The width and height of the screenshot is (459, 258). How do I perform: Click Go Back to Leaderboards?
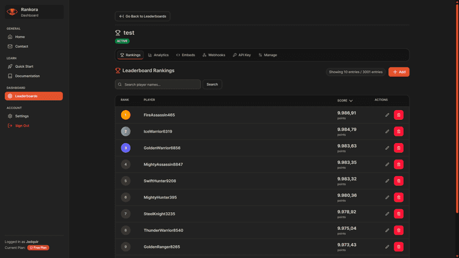(142, 17)
